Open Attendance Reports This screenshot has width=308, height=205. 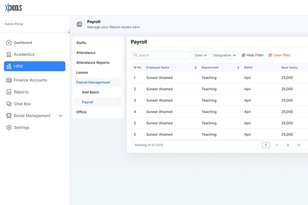click(x=93, y=63)
